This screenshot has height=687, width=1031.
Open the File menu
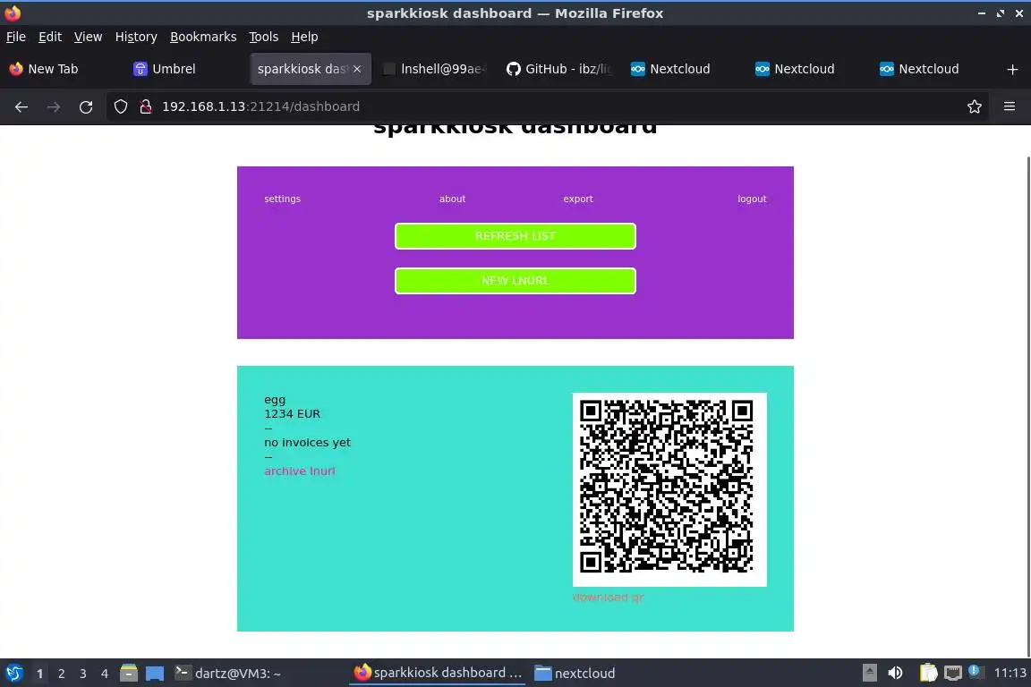(16, 37)
